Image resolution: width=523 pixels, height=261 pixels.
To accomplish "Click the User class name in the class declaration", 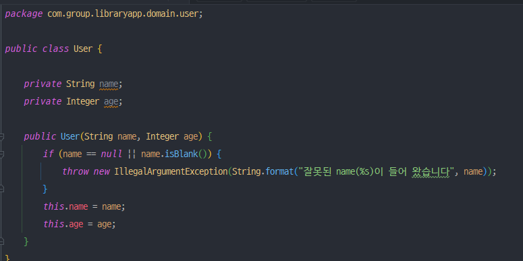I will click(83, 49).
